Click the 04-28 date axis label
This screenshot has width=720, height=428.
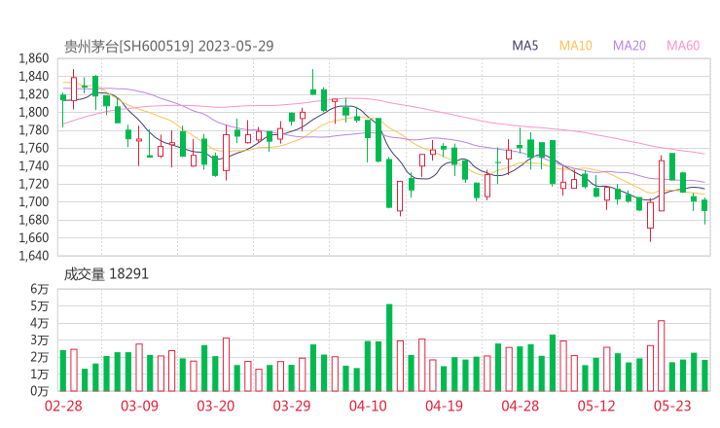point(521,406)
